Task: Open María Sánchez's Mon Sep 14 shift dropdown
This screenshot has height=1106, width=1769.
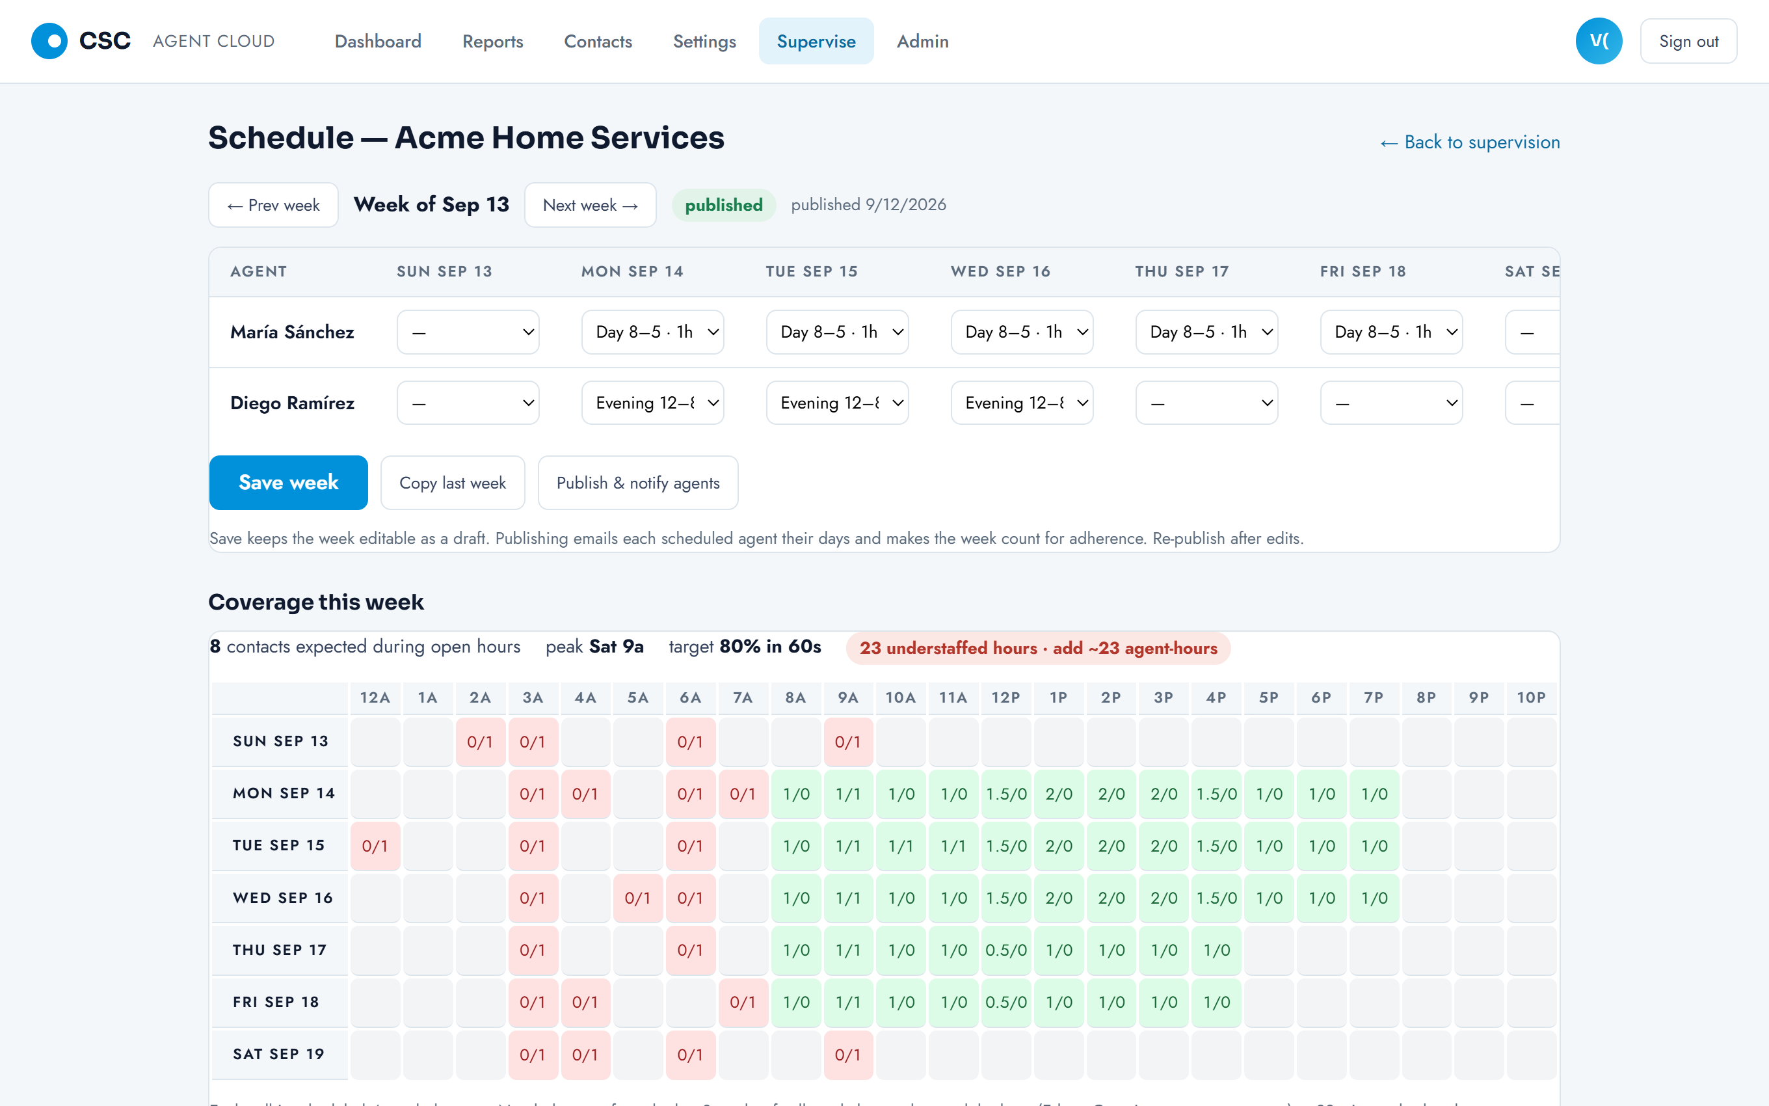Action: 653,332
